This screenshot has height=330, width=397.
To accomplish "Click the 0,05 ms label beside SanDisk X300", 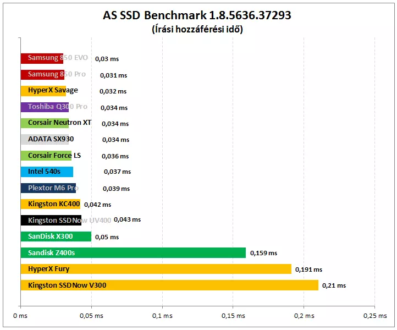I will (107, 237).
